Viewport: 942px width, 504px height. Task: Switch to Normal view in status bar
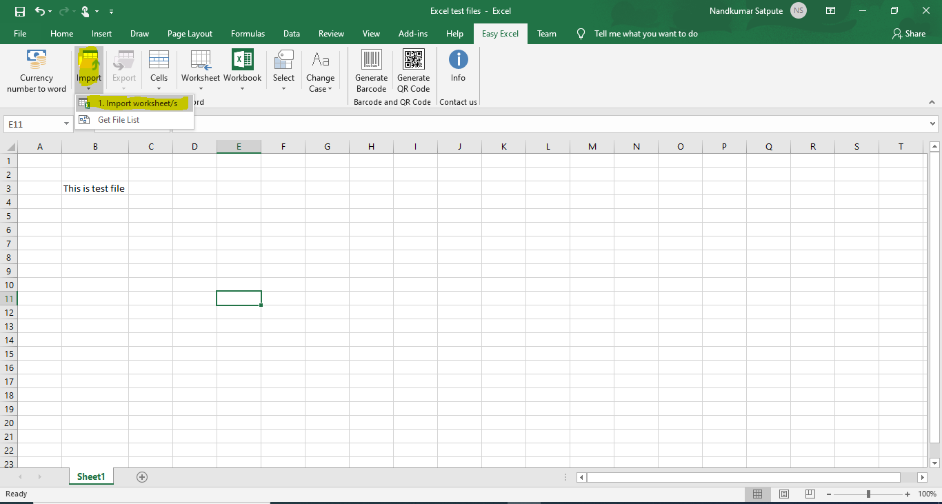click(x=757, y=494)
